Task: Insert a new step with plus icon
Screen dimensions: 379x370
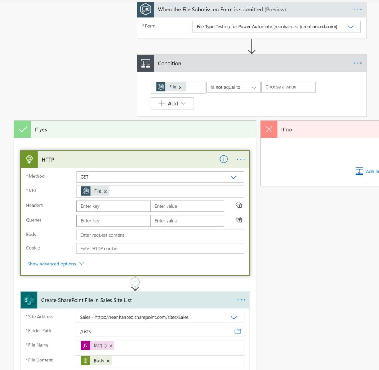Action: tap(135, 282)
